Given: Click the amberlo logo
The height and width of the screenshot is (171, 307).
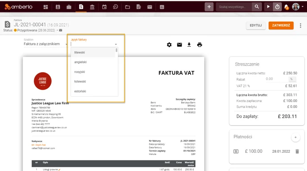Looking at the screenshot, I should coord(18,7).
